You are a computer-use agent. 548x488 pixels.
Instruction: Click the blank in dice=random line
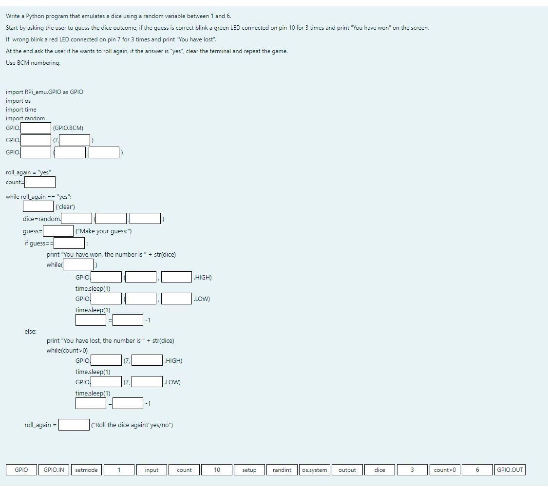[x=76, y=218]
